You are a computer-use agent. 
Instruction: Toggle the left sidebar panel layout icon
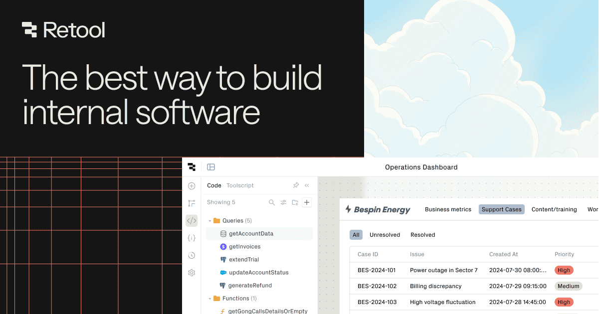[211, 167]
